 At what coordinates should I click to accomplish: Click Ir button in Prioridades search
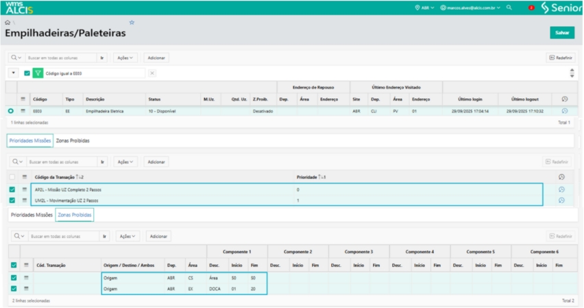102,162
